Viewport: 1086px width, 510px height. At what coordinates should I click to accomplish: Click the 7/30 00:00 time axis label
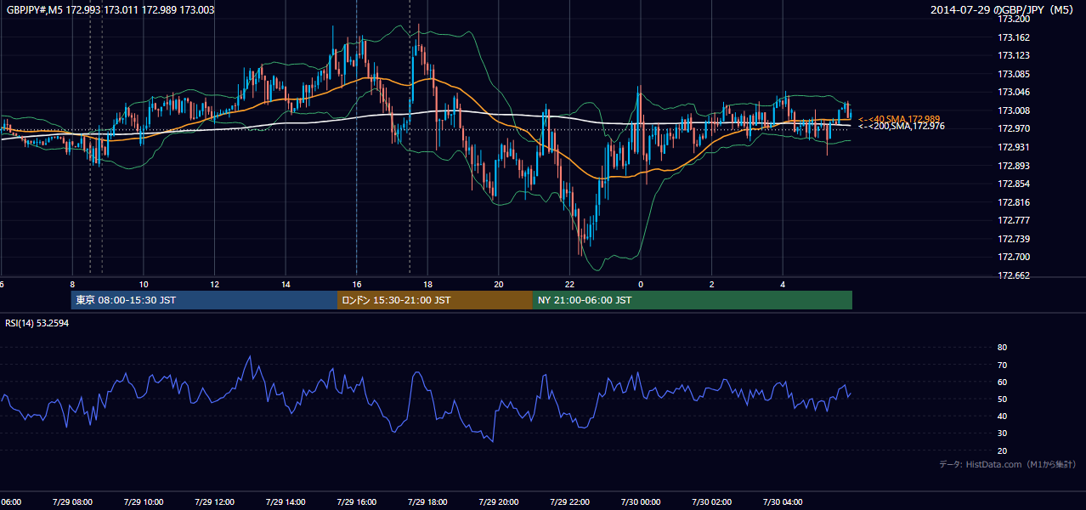[x=640, y=502]
